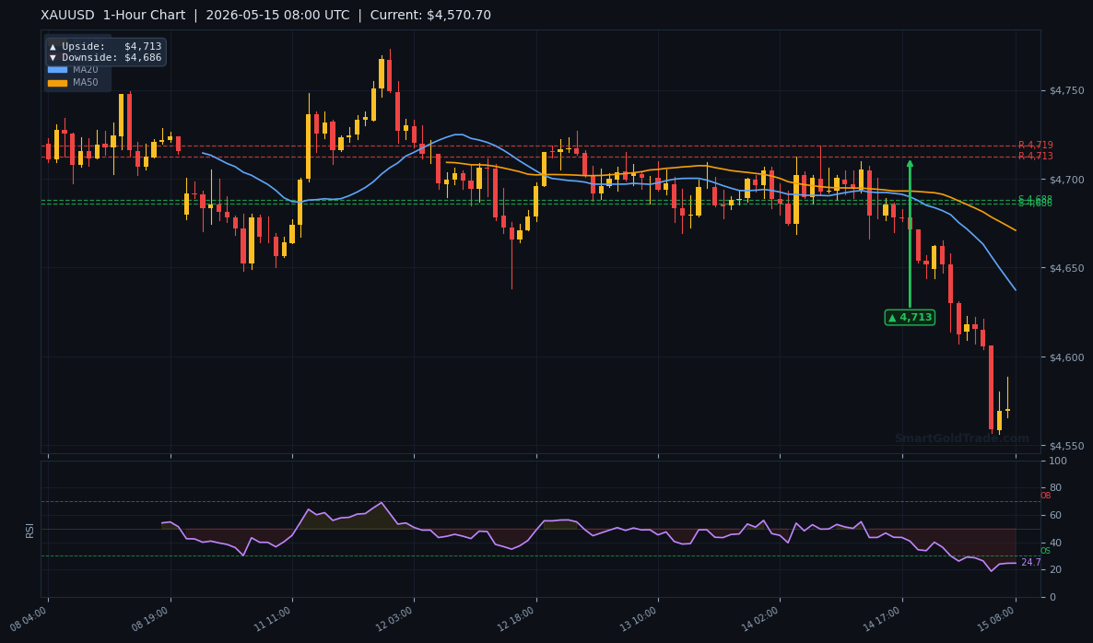The image size is (1093, 643).
Task: Click the RSI axis value 80
Action: (1054, 487)
